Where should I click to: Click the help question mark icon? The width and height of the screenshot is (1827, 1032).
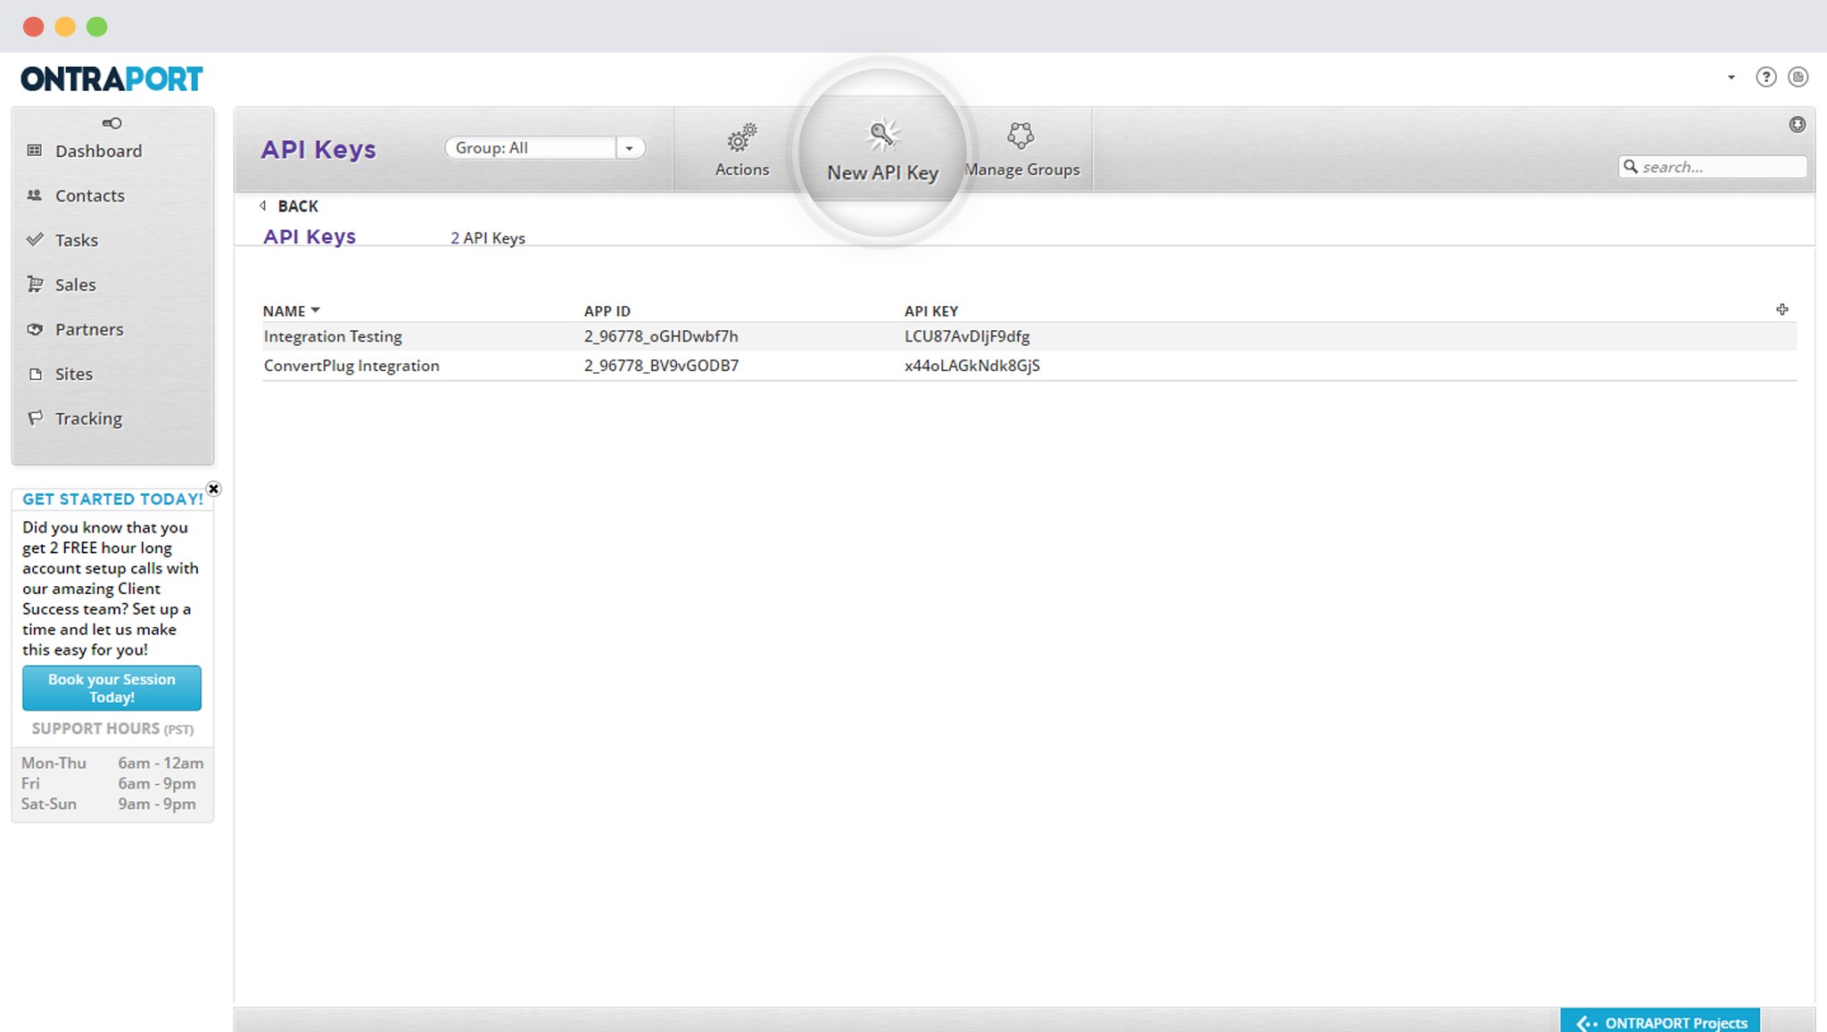pos(1765,78)
